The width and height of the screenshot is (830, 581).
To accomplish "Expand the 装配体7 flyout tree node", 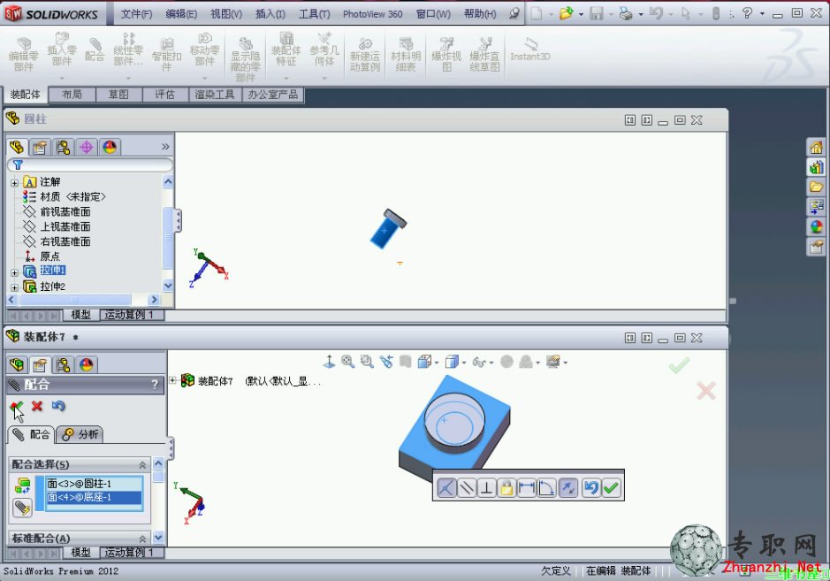I will 173,380.
